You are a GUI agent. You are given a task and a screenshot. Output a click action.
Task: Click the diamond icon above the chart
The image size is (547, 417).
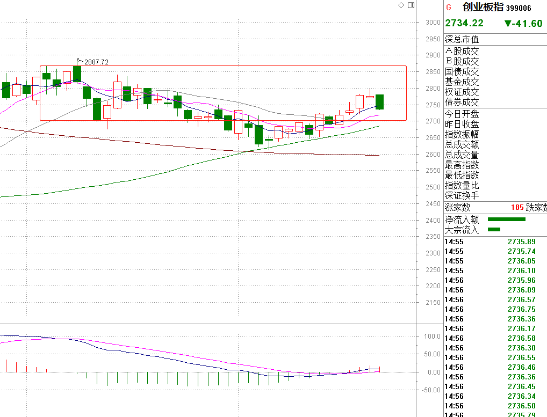click(x=401, y=5)
